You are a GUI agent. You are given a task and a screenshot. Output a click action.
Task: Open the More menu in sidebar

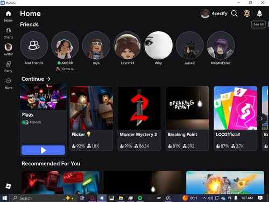8,83
